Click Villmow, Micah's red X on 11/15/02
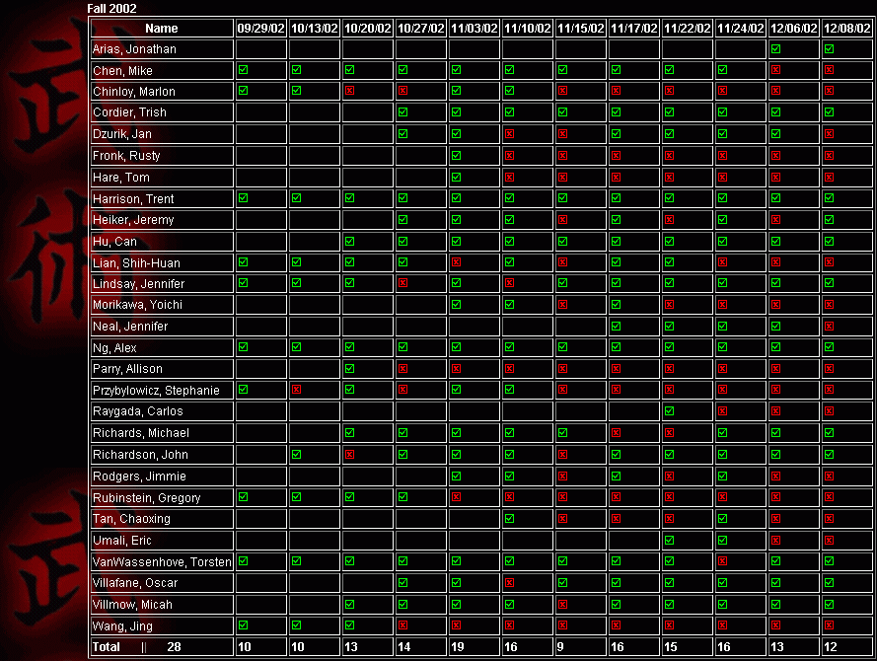The height and width of the screenshot is (661, 877). click(x=562, y=604)
